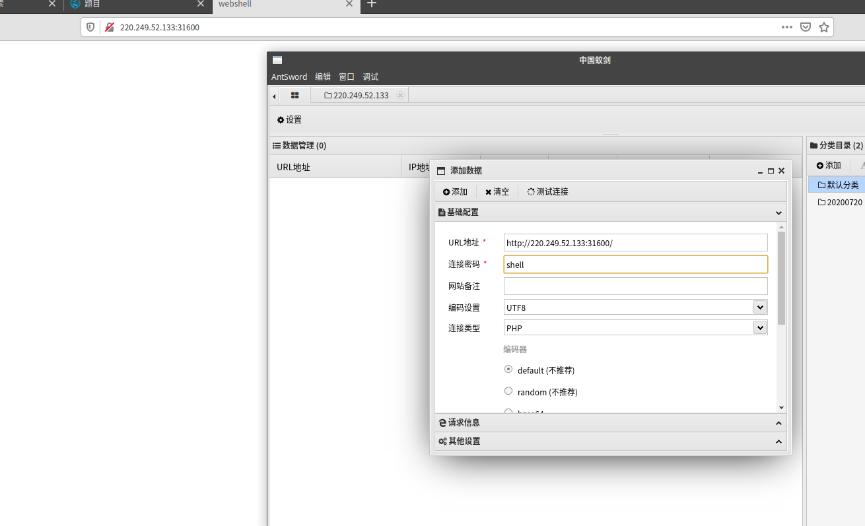This screenshot has width=865, height=526.
Task: Open the browser page actions ellipsis menu
Action: (787, 27)
